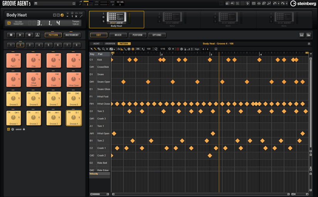Viewport: 318px width, 197px height.
Task: Toggle Snap in the pattern editor
Action: pos(138,49)
